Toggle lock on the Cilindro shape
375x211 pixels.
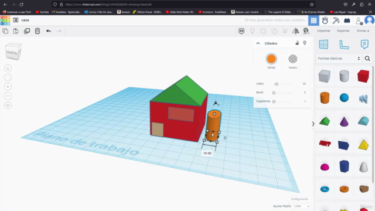click(x=297, y=43)
